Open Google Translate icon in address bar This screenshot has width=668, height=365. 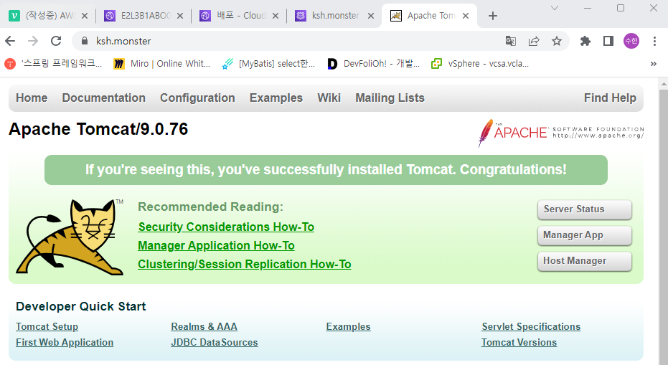click(510, 41)
